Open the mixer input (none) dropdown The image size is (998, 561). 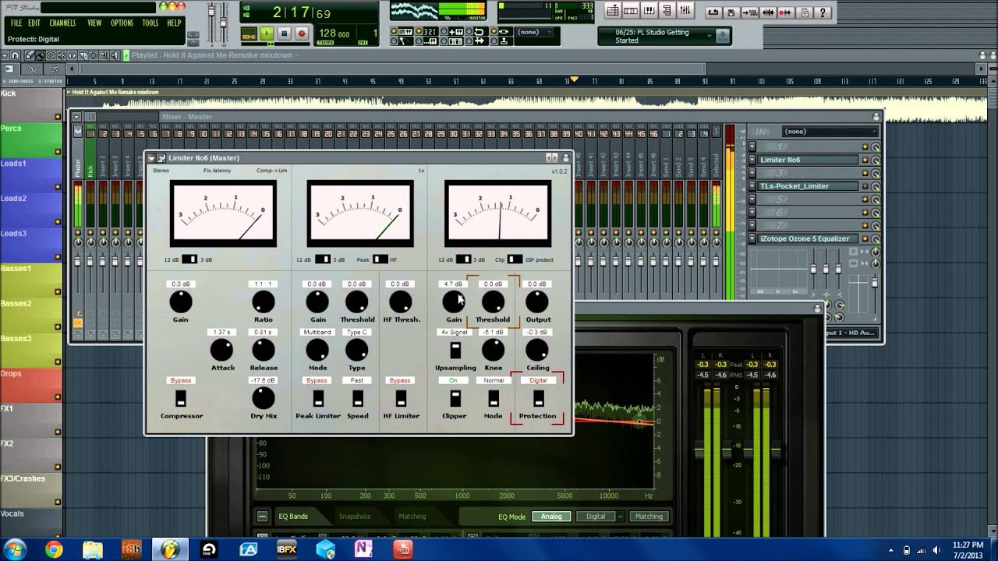click(x=830, y=131)
